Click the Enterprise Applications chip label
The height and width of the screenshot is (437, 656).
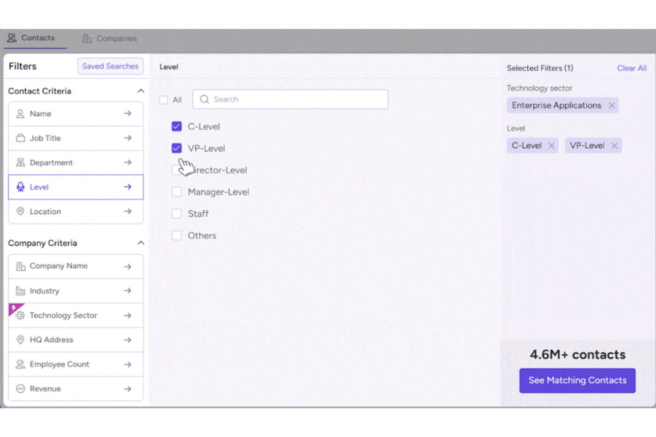[556, 105]
